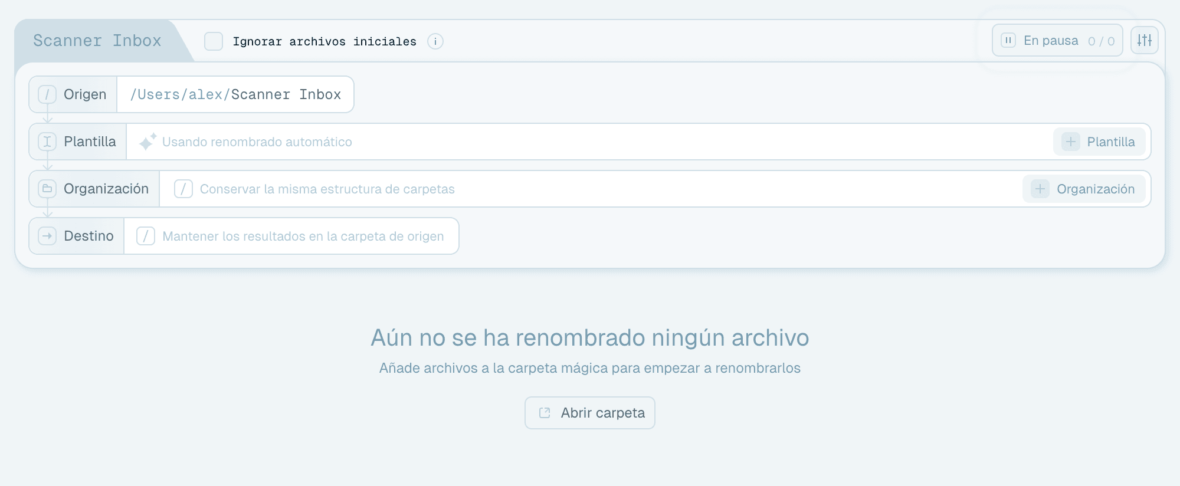Select the /Users/alex/Scanner Inbox path field
Viewport: 1180px width, 486px height.
[x=235, y=94]
